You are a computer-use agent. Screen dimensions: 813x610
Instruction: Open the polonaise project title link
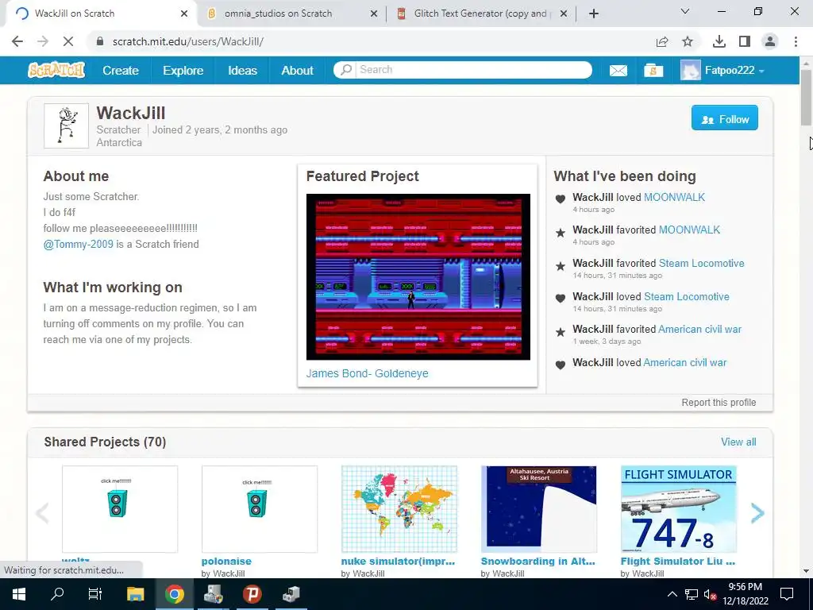[x=226, y=562]
